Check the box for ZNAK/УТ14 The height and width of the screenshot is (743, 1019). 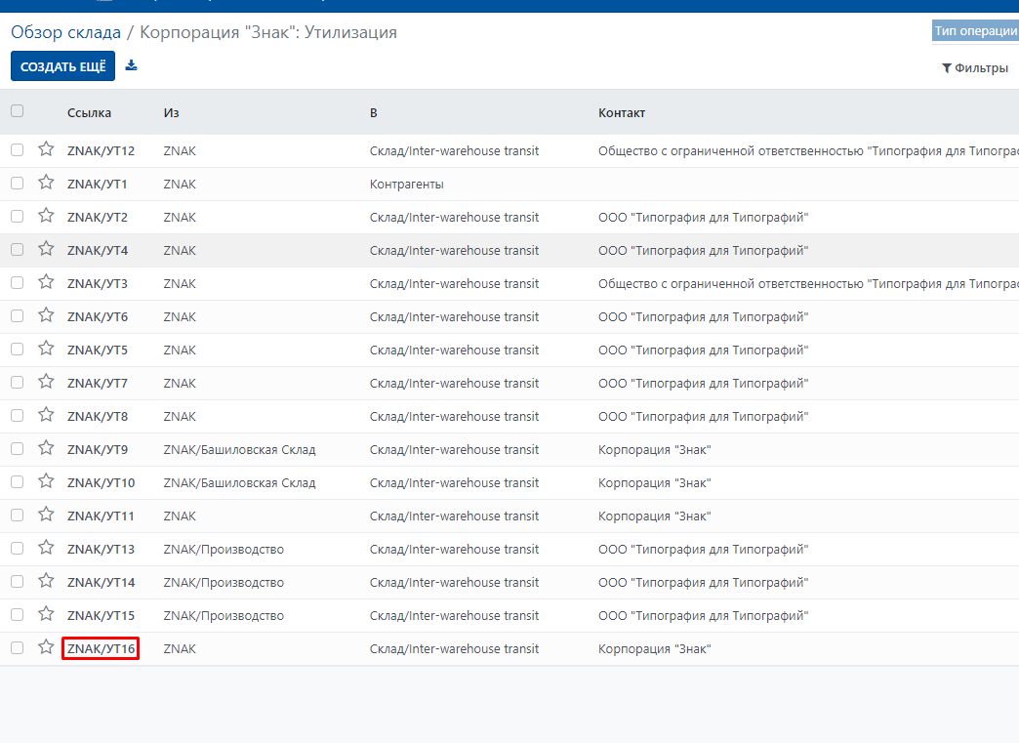(17, 581)
